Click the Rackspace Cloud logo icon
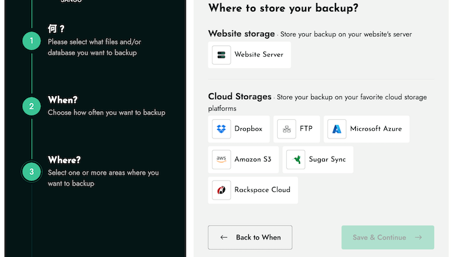 tap(222, 190)
